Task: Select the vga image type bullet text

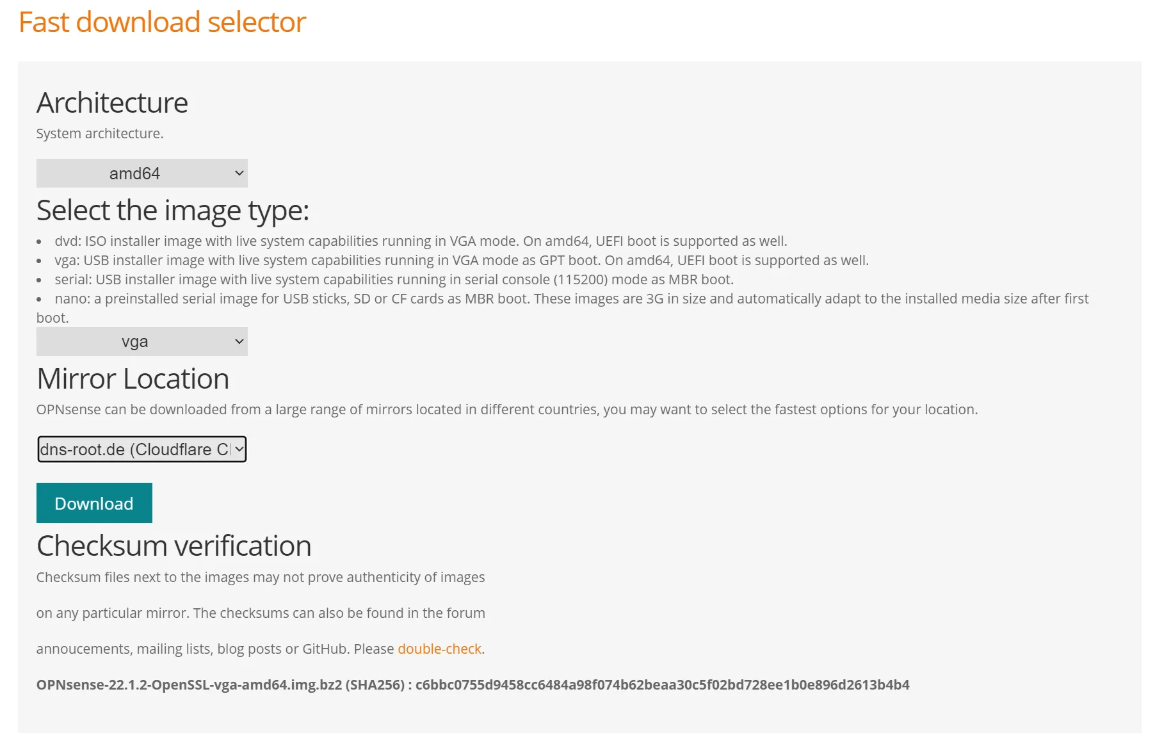Action: tap(461, 260)
